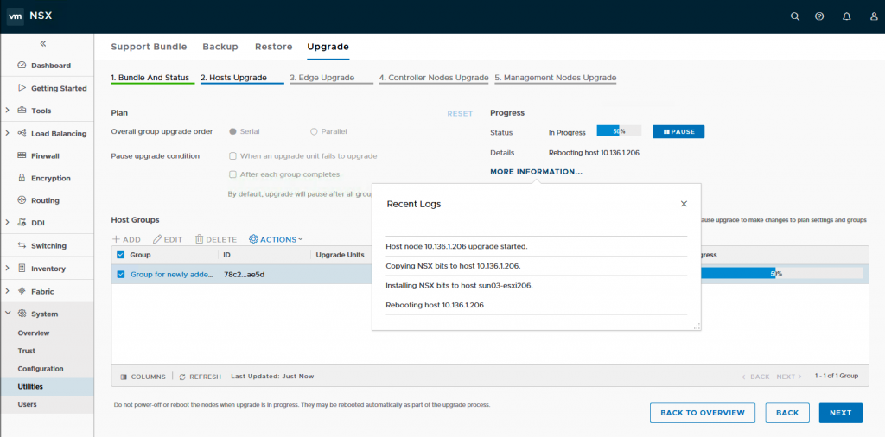885x437 pixels.
Task: Toggle the select-all Group header checkbox
Action: coord(120,255)
